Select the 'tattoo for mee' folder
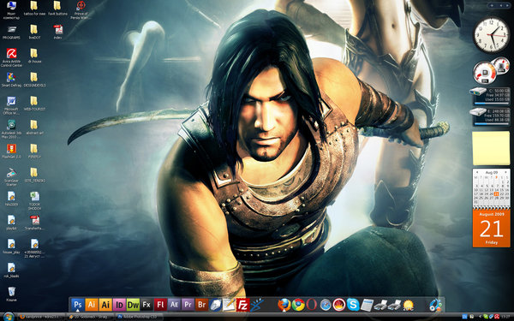The height and width of the screenshot is (321, 514). coord(34,9)
